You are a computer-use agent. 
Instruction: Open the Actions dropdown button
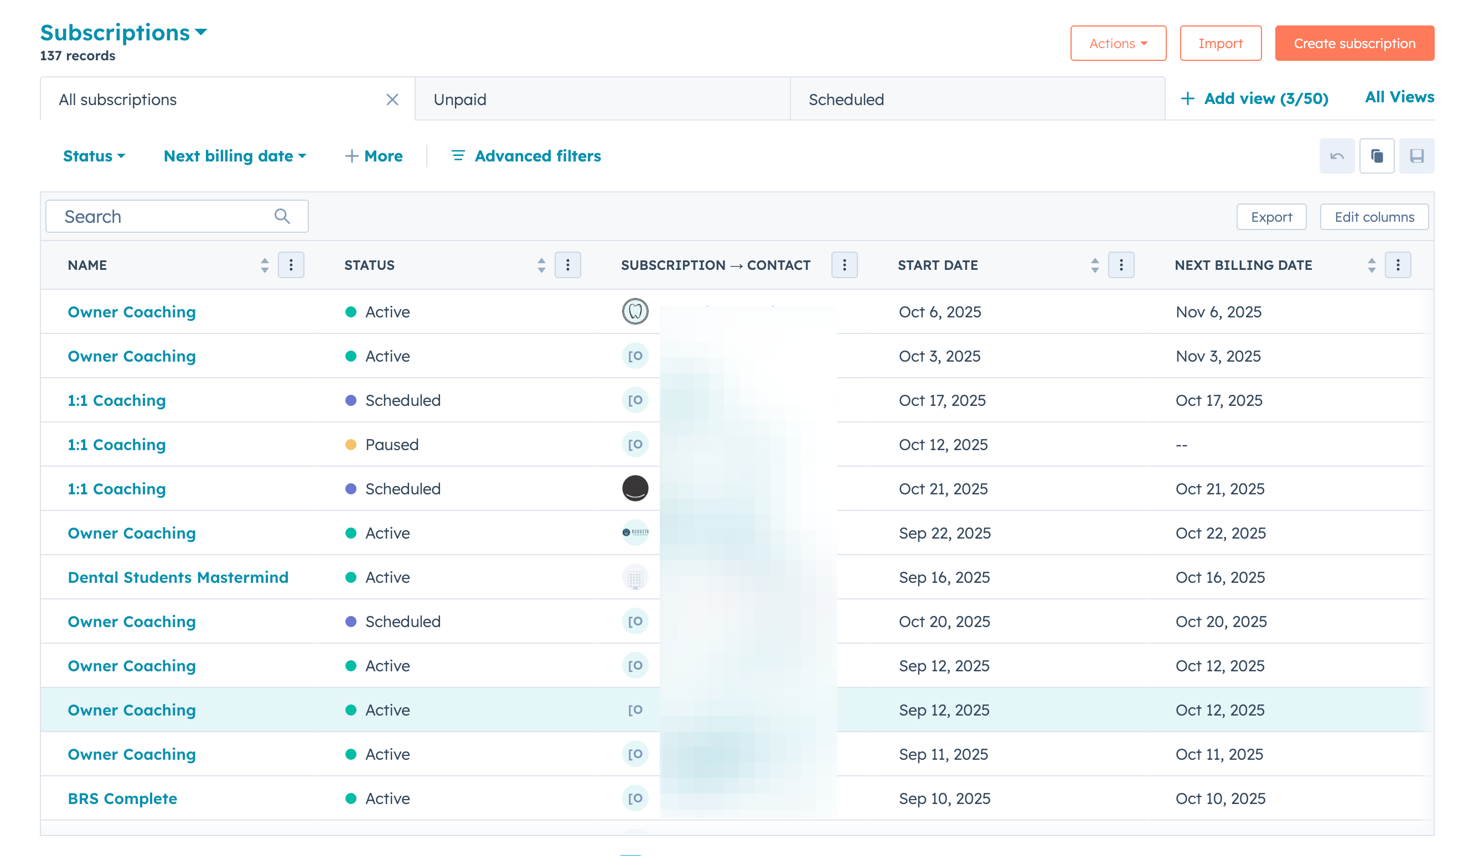(x=1118, y=43)
